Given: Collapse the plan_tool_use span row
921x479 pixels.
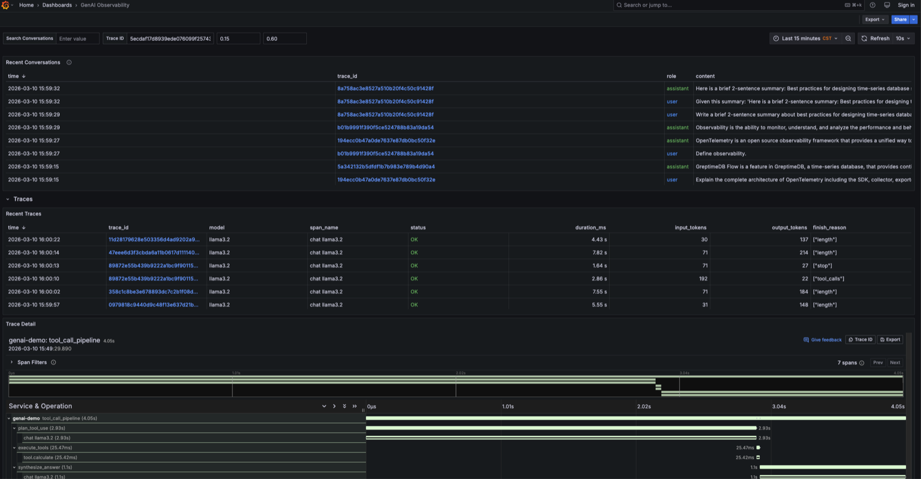Looking at the screenshot, I should pos(14,428).
